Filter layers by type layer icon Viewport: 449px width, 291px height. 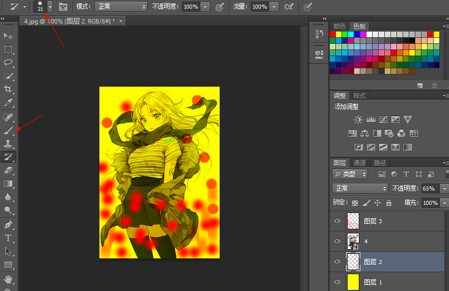click(x=406, y=174)
